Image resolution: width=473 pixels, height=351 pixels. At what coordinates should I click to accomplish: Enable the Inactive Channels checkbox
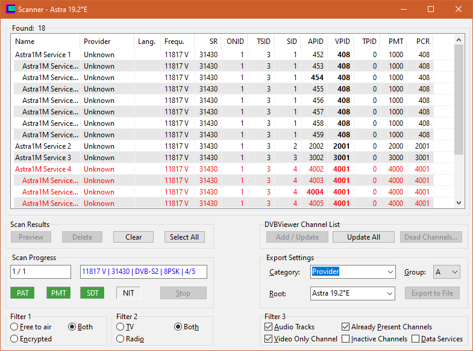point(346,339)
